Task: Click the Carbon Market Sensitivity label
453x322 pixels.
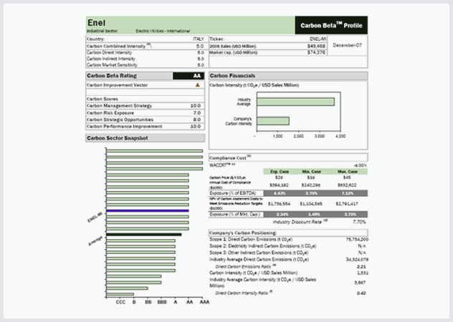Action: [x=112, y=65]
